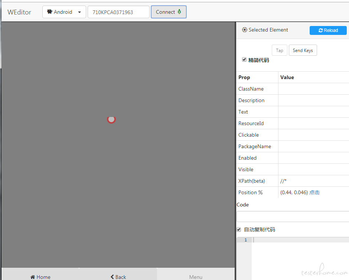This screenshot has width=349, height=280.
Task: Toggle the 自动复制代码 checkbox
Action: pyautogui.click(x=239, y=229)
